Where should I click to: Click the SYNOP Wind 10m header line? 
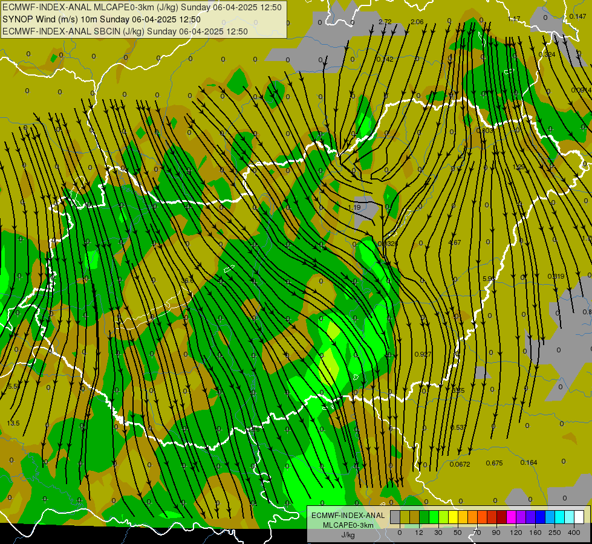102,19
